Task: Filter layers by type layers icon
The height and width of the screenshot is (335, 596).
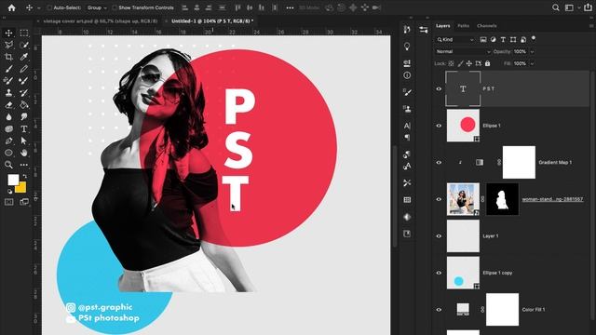Action: [x=503, y=39]
